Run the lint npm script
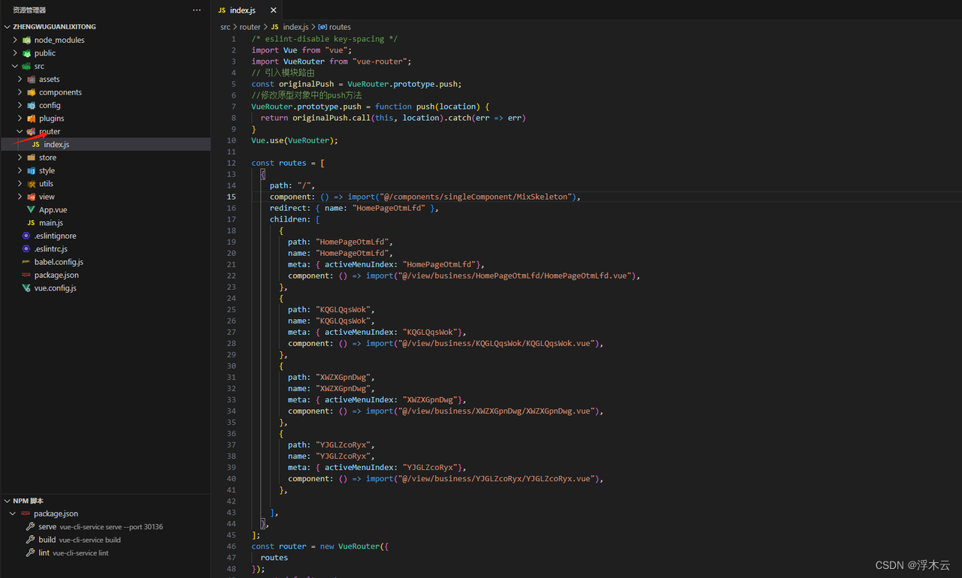 tap(105, 552)
